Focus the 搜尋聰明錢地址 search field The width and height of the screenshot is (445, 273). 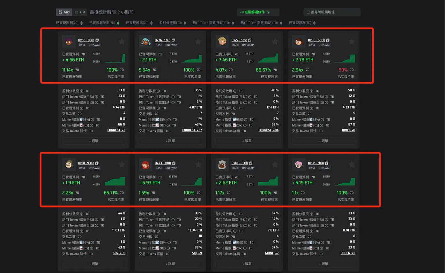[333, 12]
